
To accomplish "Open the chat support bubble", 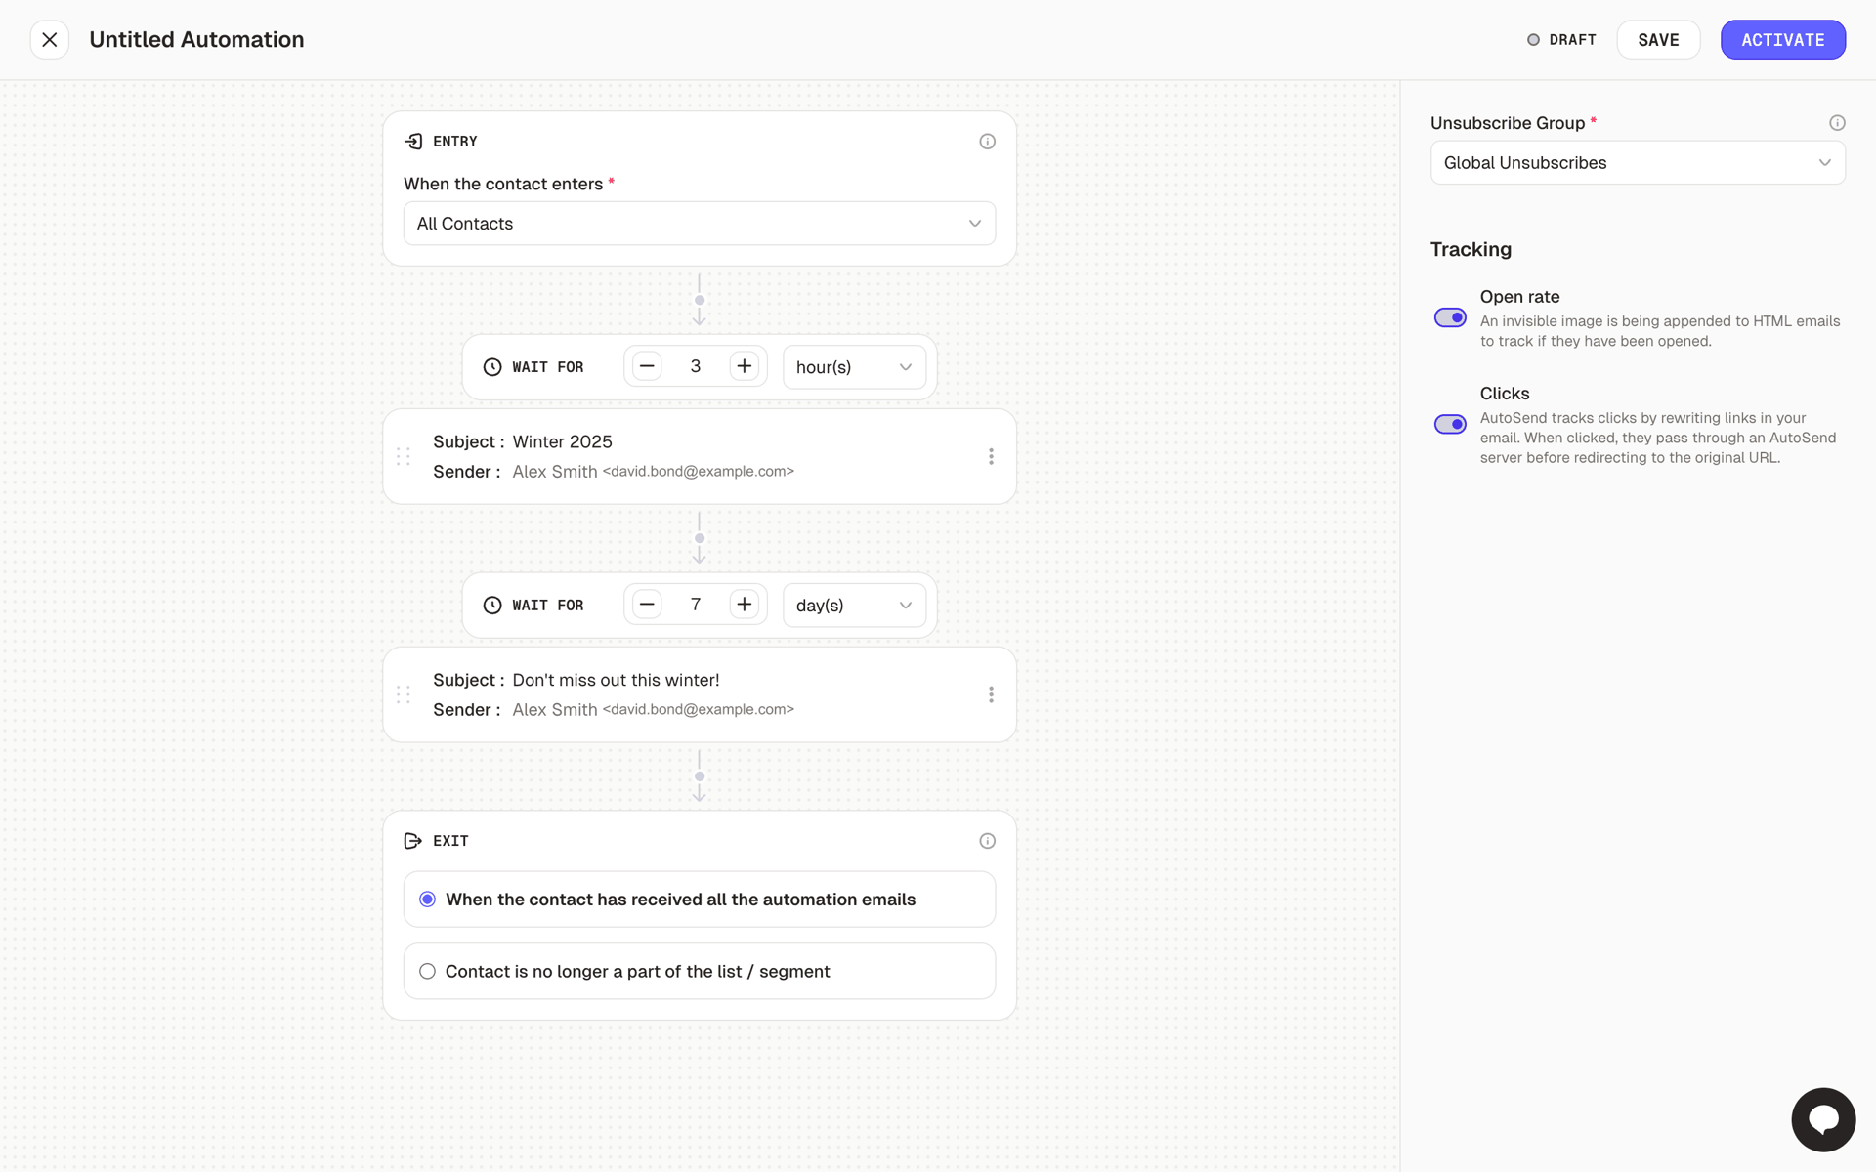I will pos(1823,1119).
